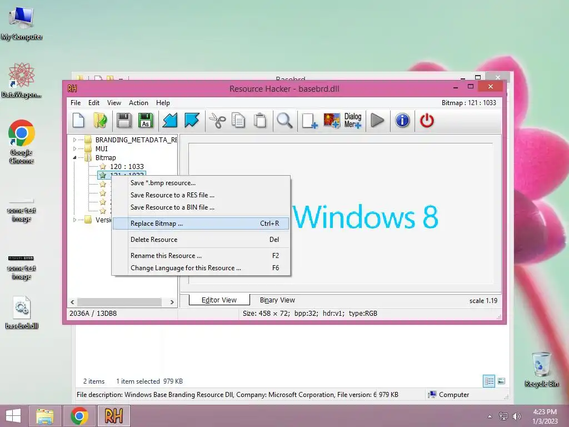Viewport: 569px width, 427px height.
Task: Open the Edit menu
Action: coord(93,103)
